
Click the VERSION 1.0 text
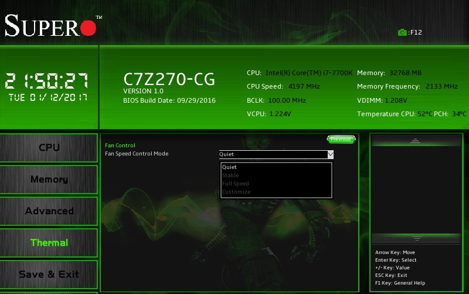tap(143, 91)
